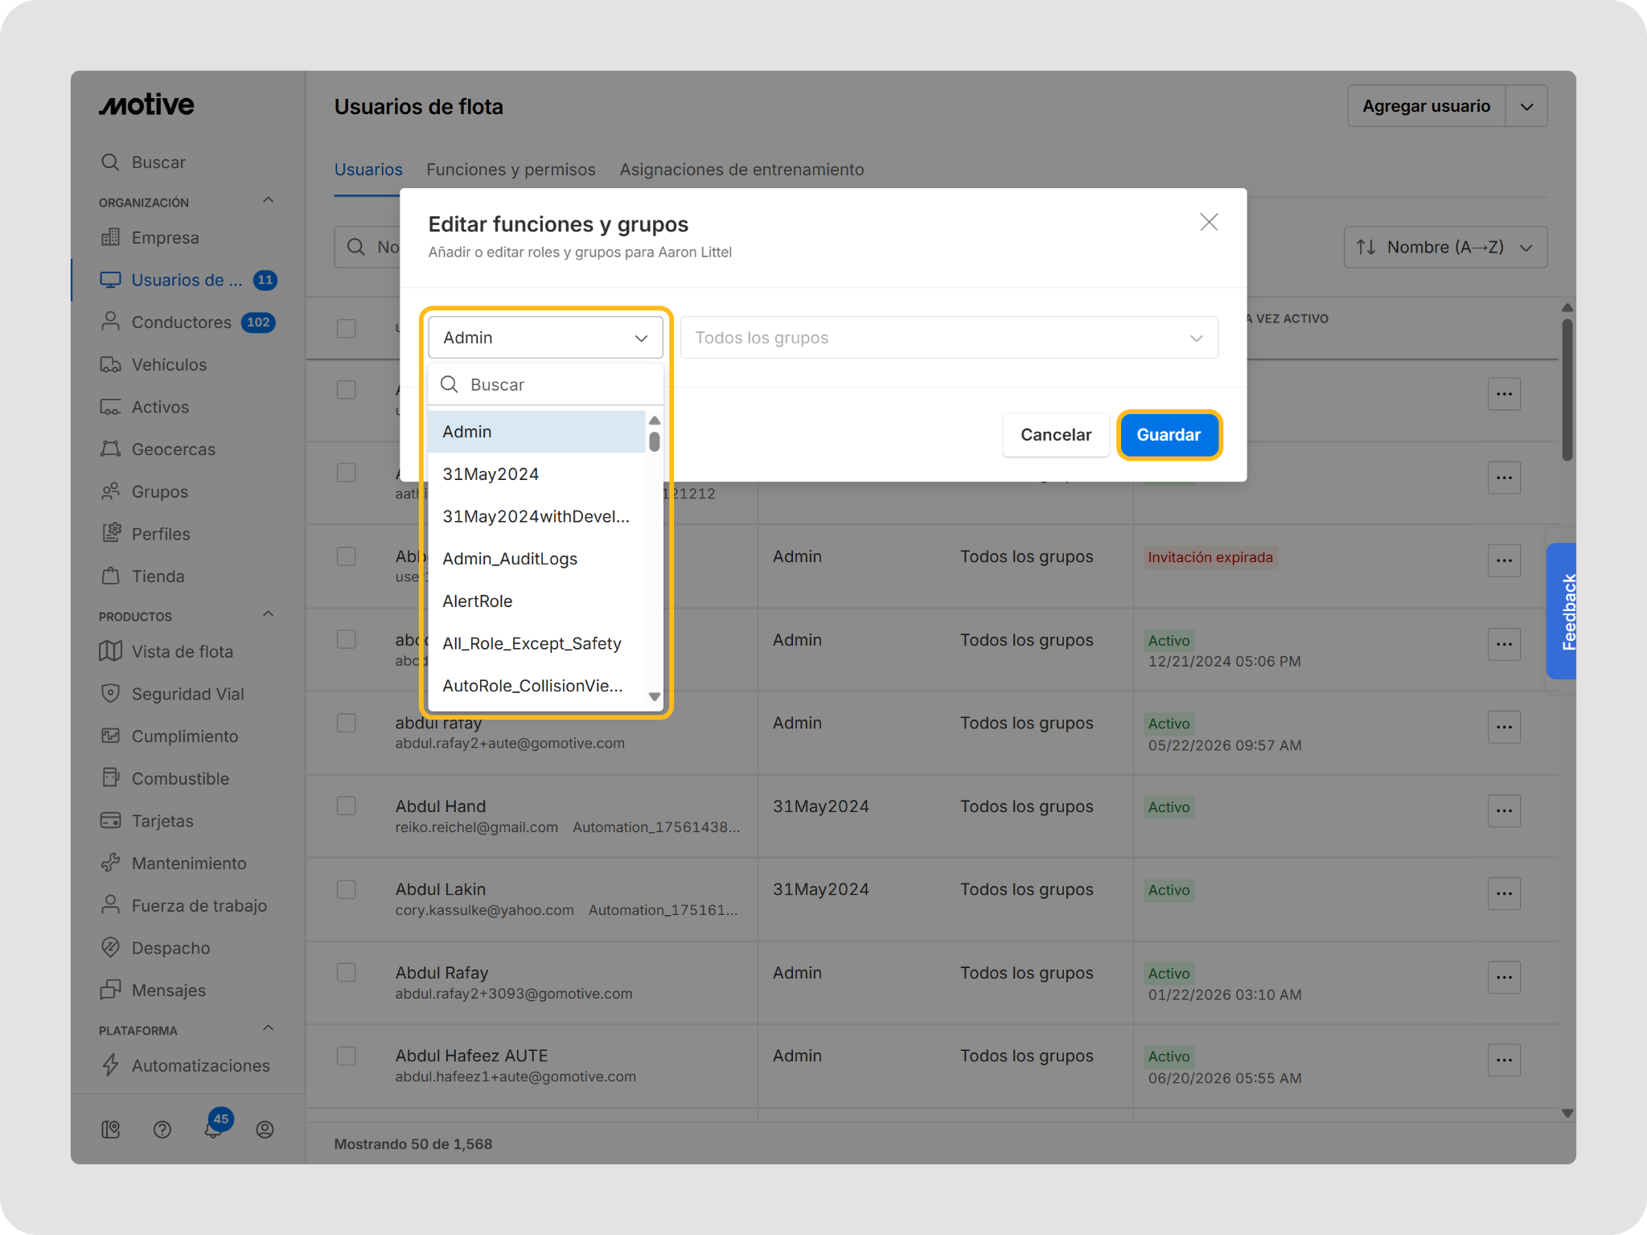Collapse the PRODUCTOS section

coord(269,615)
